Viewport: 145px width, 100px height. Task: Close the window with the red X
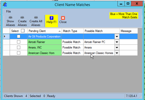pos(137,3)
